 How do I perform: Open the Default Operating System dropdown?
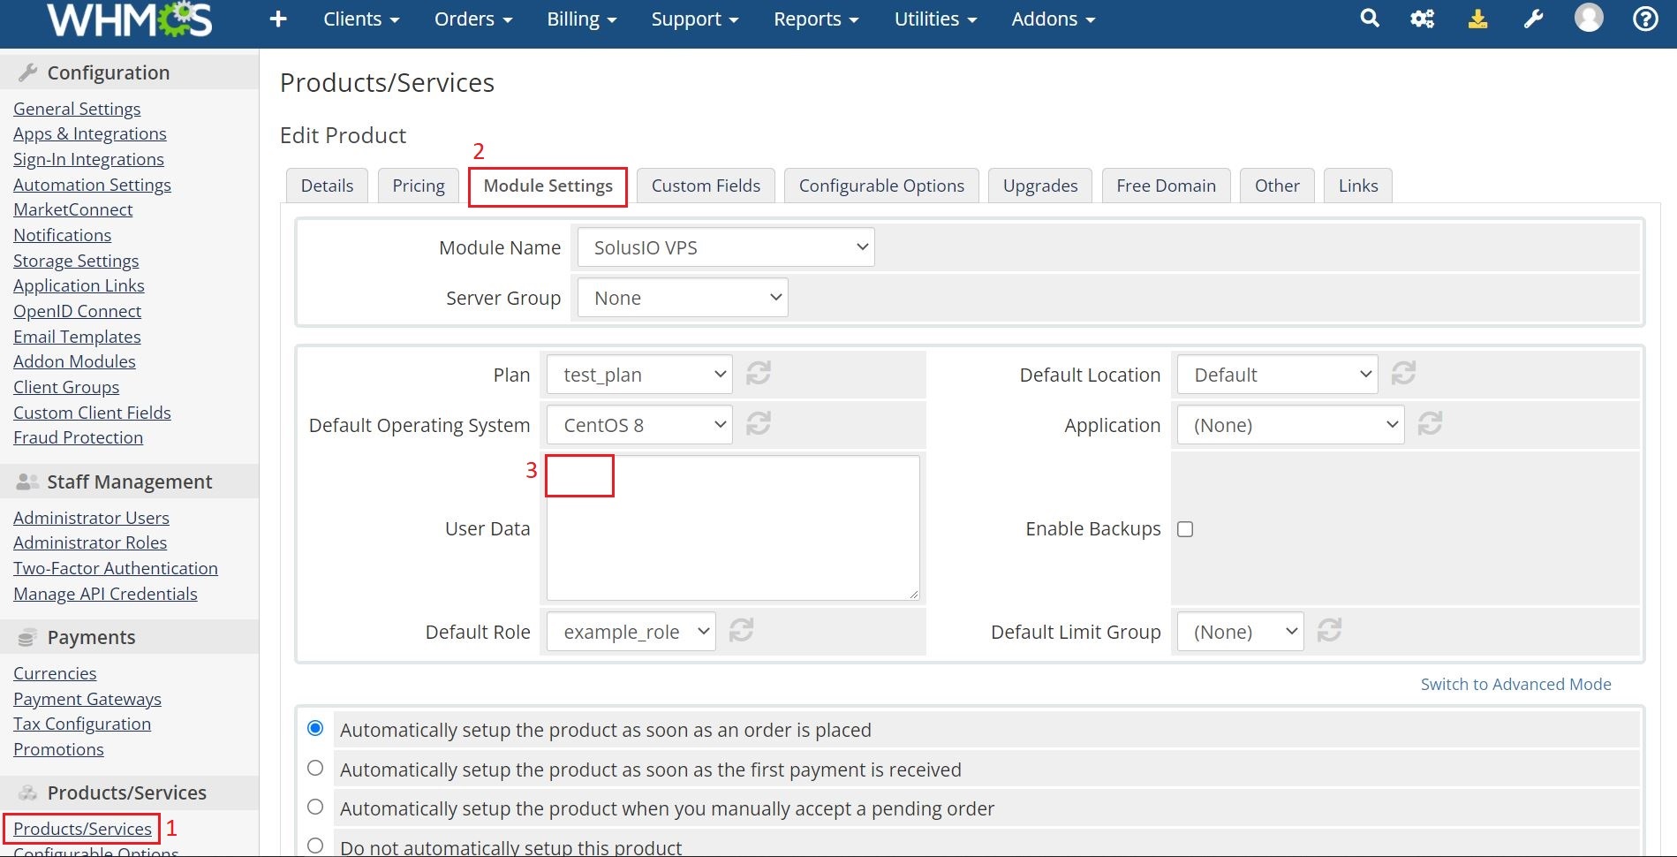coord(639,425)
